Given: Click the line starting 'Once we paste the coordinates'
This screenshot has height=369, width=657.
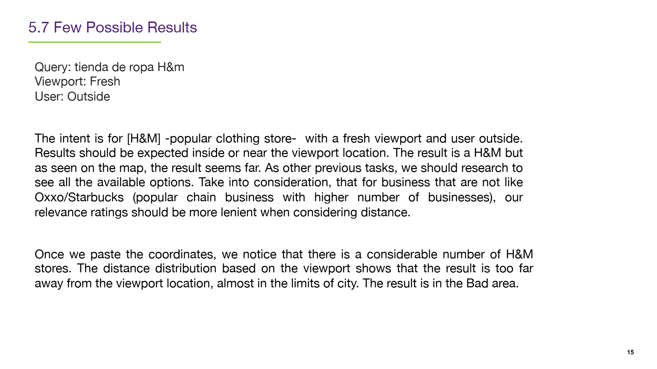Looking at the screenshot, I should pos(284,255).
